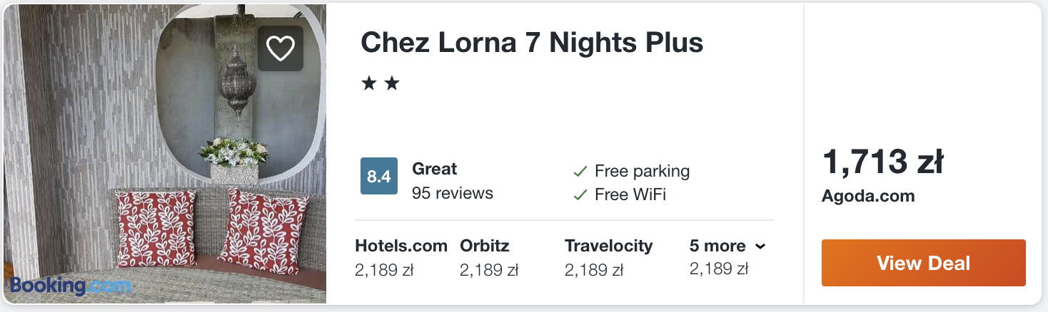
Task: Show 5 more provider prices
Action: (x=717, y=246)
